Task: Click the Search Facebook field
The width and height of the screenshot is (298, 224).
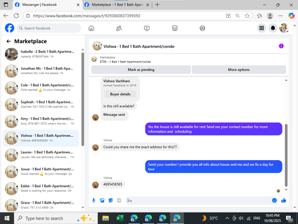Action: pyautogui.click(x=49, y=28)
